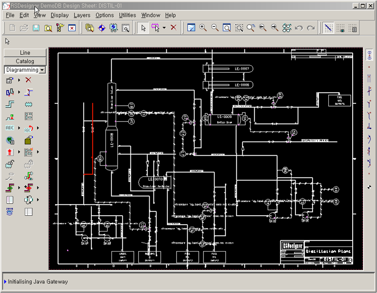Screen dimensions: 377x293
Task: Click the Zoom In magnifier with plus
Action: point(203,28)
